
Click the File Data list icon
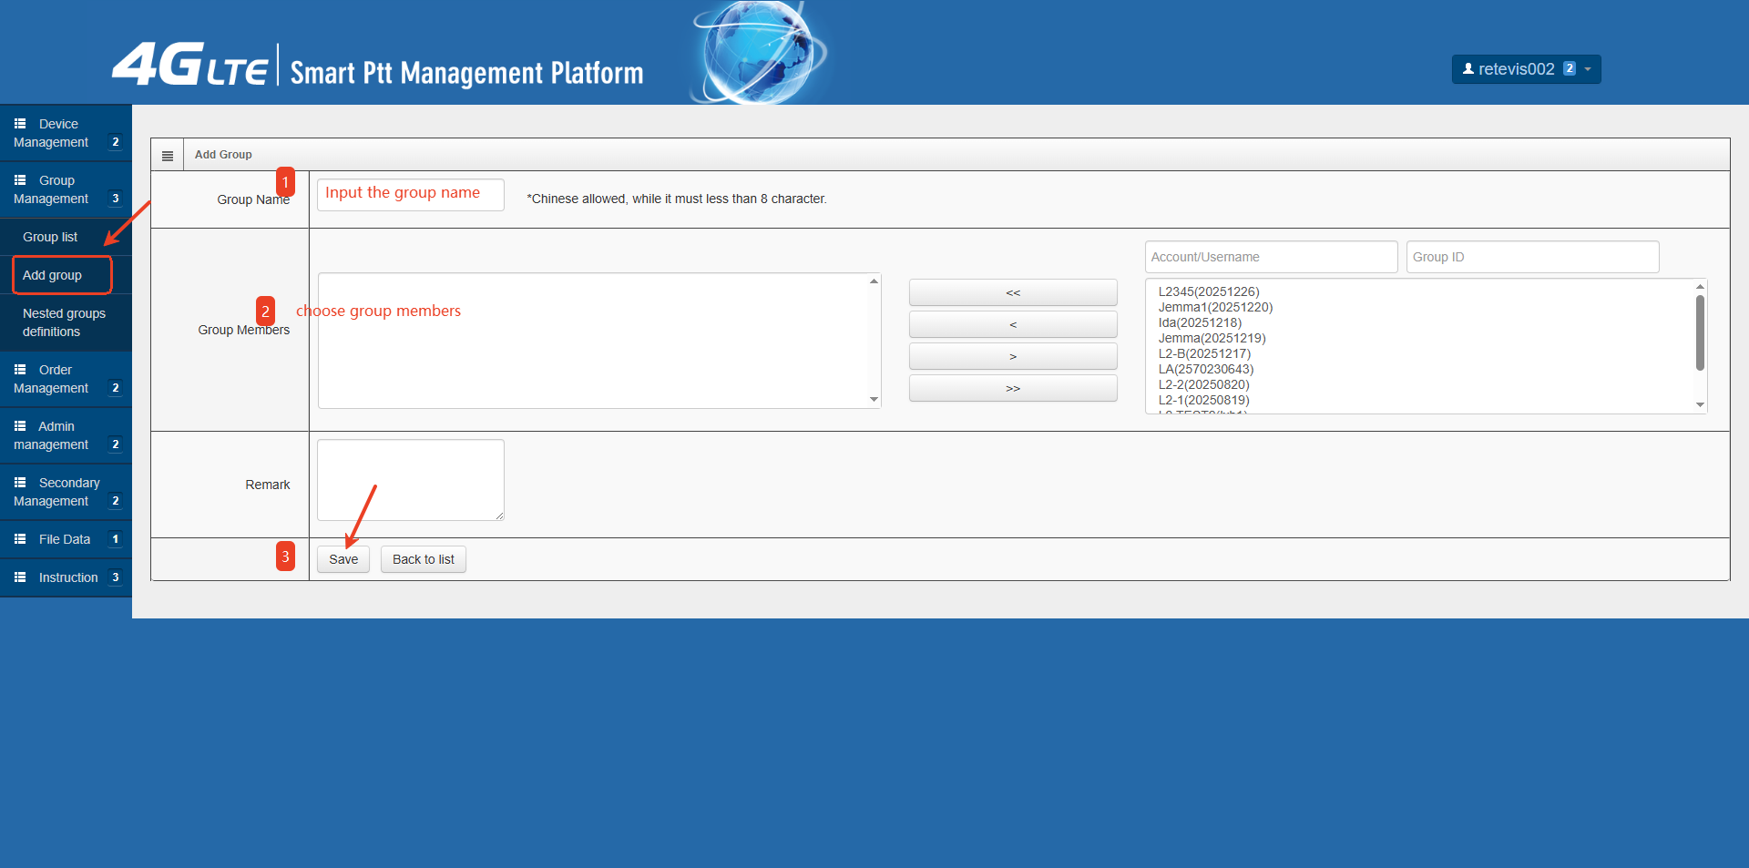[20, 539]
